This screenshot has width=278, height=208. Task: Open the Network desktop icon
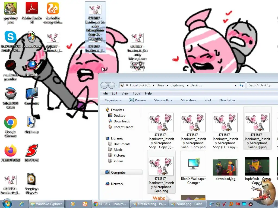click(31, 68)
